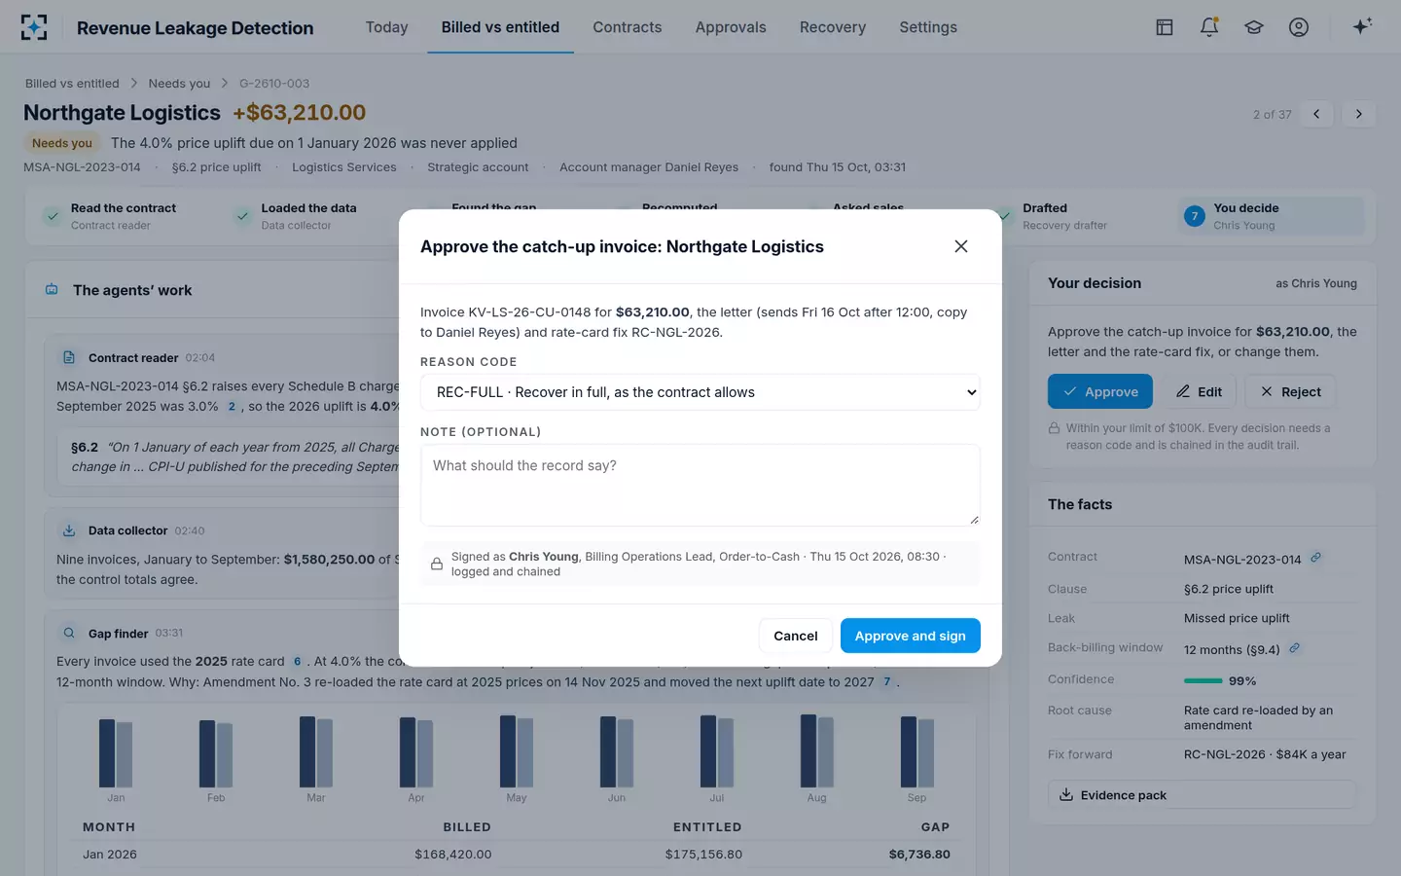Open the contract MSA-NGL-2023-014 link icon
Viewport: 1401px width, 876px height.
[x=1315, y=558]
